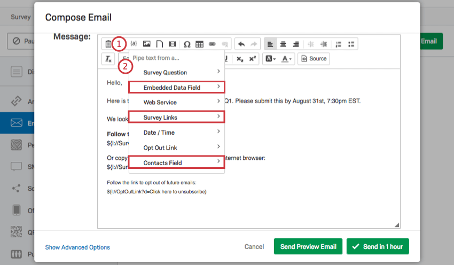Click the Send in 1 hour button
454x265 pixels.
[x=378, y=246]
